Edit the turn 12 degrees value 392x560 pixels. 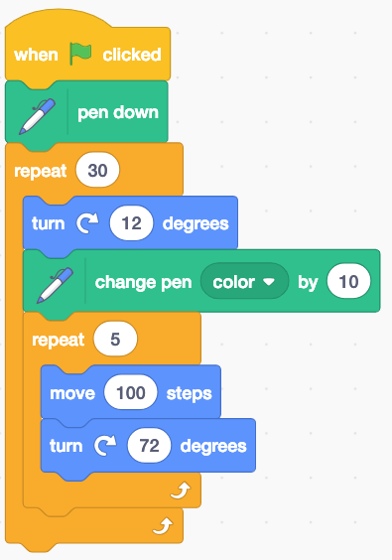[x=131, y=223]
